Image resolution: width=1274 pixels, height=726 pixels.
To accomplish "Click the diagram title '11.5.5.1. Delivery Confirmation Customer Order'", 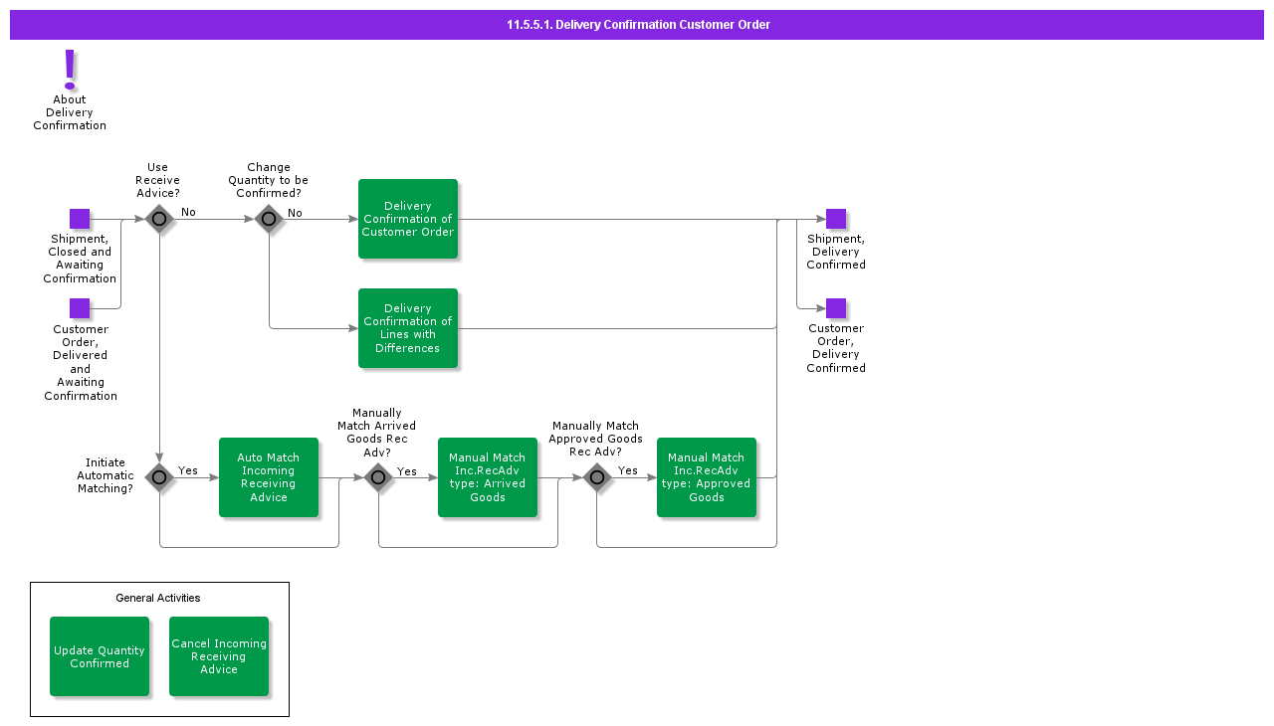I will pyautogui.click(x=638, y=25).
